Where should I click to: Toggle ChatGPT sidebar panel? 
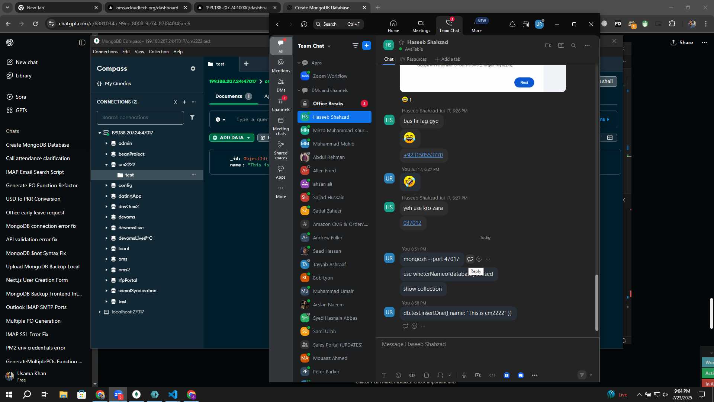coord(82,43)
